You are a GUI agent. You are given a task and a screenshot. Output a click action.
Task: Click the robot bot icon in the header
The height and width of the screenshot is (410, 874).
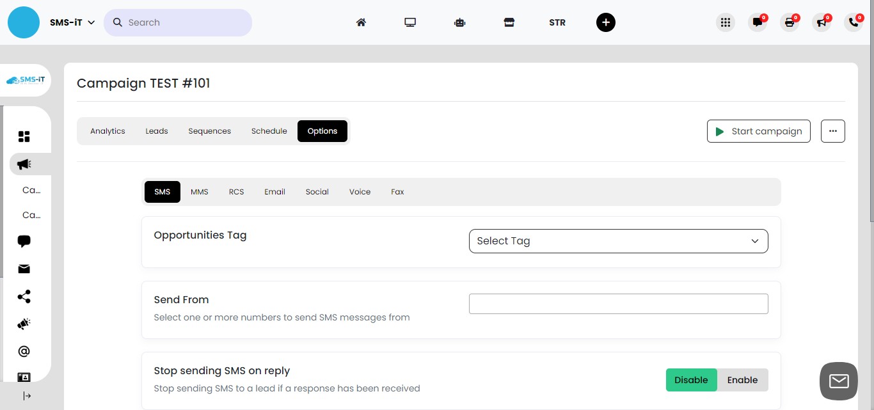click(x=459, y=22)
